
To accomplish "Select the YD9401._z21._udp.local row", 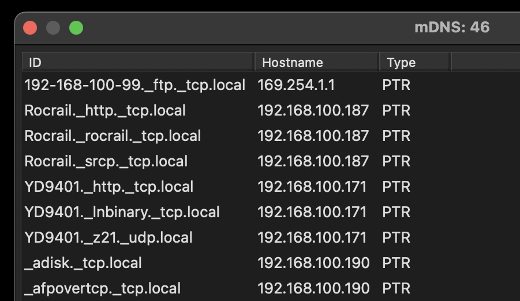I will (108, 237).
